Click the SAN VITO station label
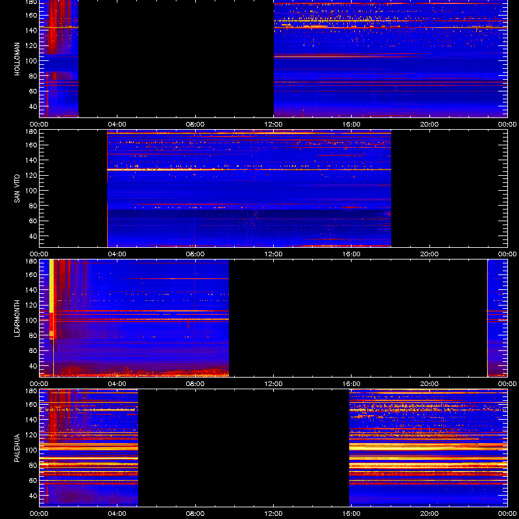The width and height of the screenshot is (519, 519). coord(17,189)
